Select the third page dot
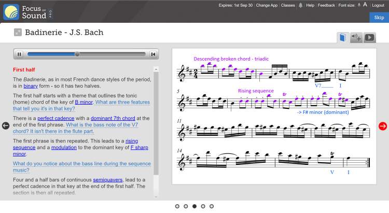 click(195, 206)
